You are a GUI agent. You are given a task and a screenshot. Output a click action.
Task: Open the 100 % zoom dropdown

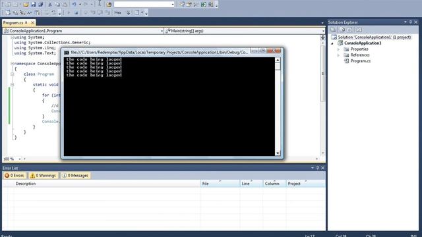click(19, 159)
